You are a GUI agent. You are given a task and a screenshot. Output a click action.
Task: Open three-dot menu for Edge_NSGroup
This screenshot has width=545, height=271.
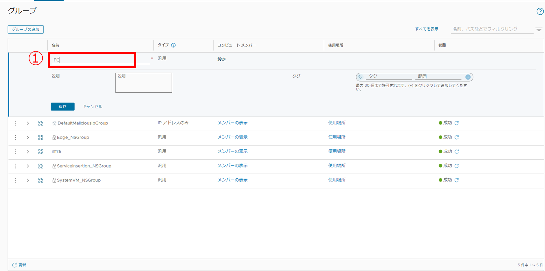click(16, 137)
